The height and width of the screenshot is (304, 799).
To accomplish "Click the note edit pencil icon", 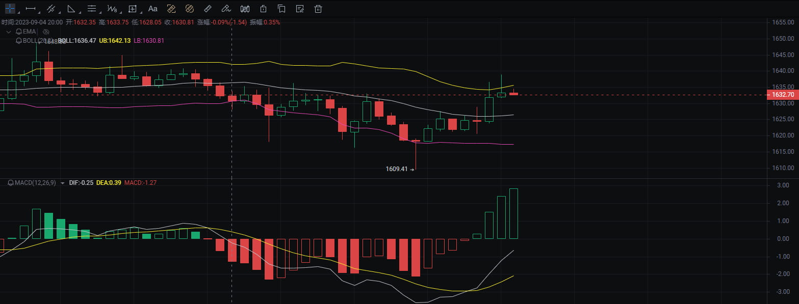I will 300,8.
